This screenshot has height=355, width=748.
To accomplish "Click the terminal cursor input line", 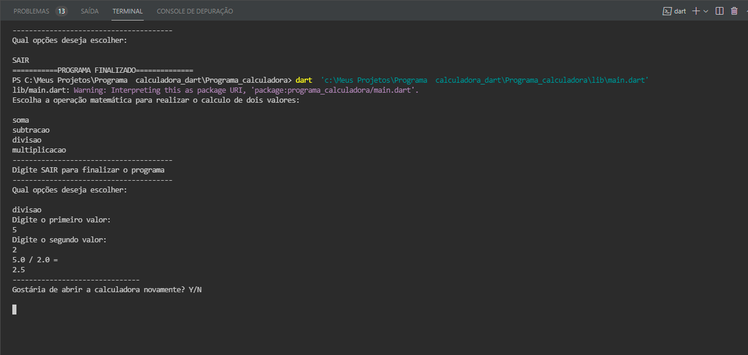I will click(x=14, y=309).
